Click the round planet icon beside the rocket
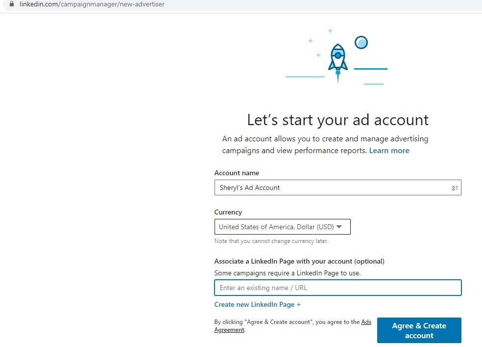 [361, 43]
